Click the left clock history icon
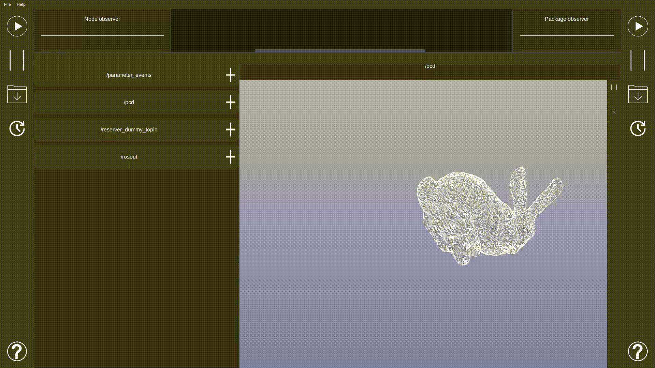This screenshot has height=368, width=655. [17, 128]
